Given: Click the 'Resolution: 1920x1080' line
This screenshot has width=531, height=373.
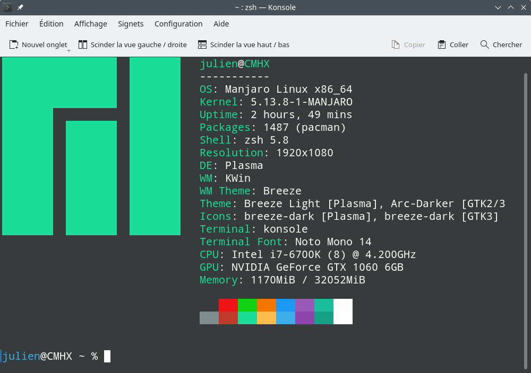Looking at the screenshot, I should [x=267, y=153].
